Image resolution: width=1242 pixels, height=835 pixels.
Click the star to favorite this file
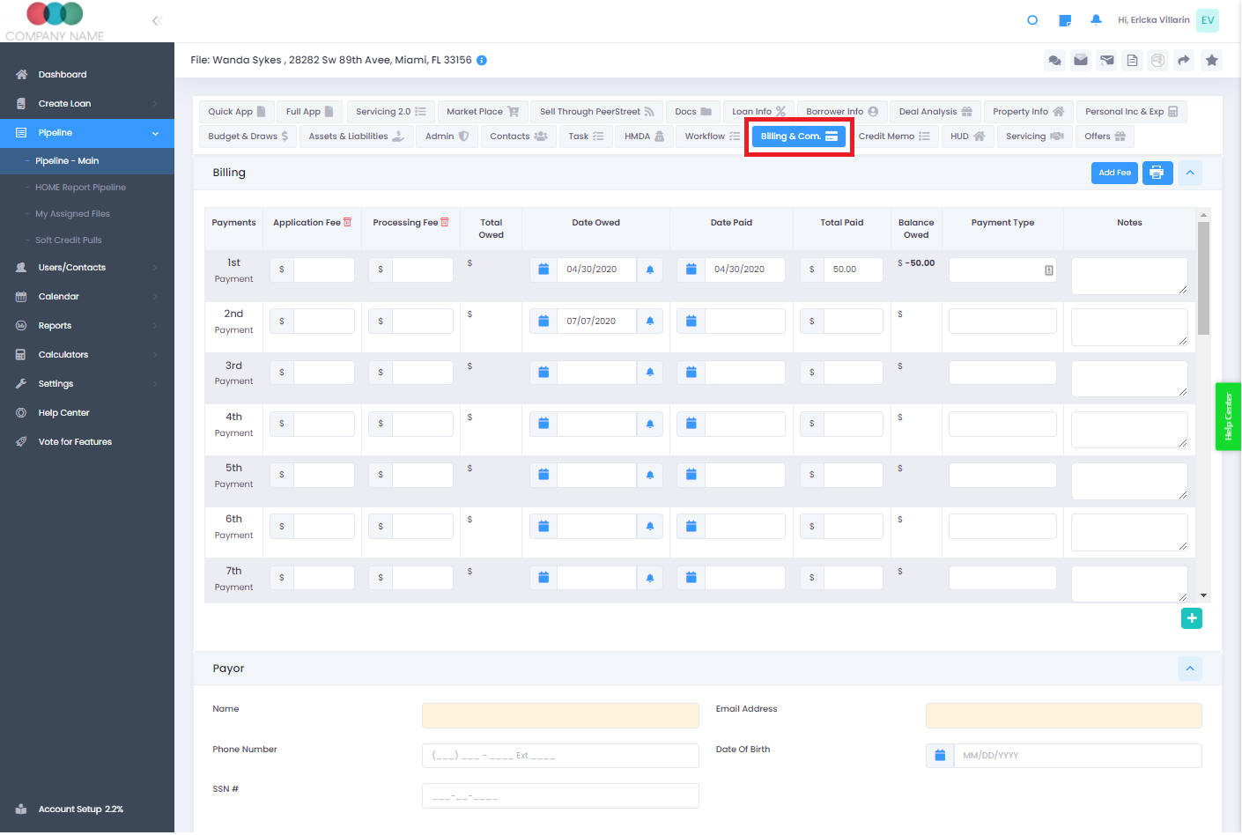(1211, 60)
